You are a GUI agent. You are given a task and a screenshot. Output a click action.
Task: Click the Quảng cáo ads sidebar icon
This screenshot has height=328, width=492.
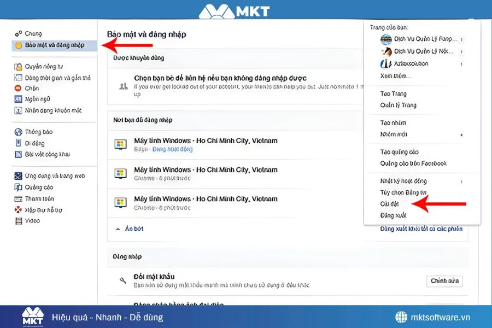coord(17,188)
